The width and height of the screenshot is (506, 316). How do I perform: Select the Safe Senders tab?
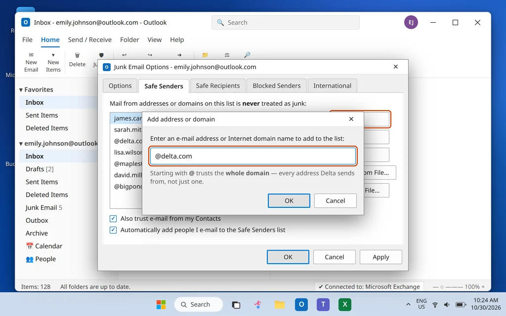coord(164,86)
